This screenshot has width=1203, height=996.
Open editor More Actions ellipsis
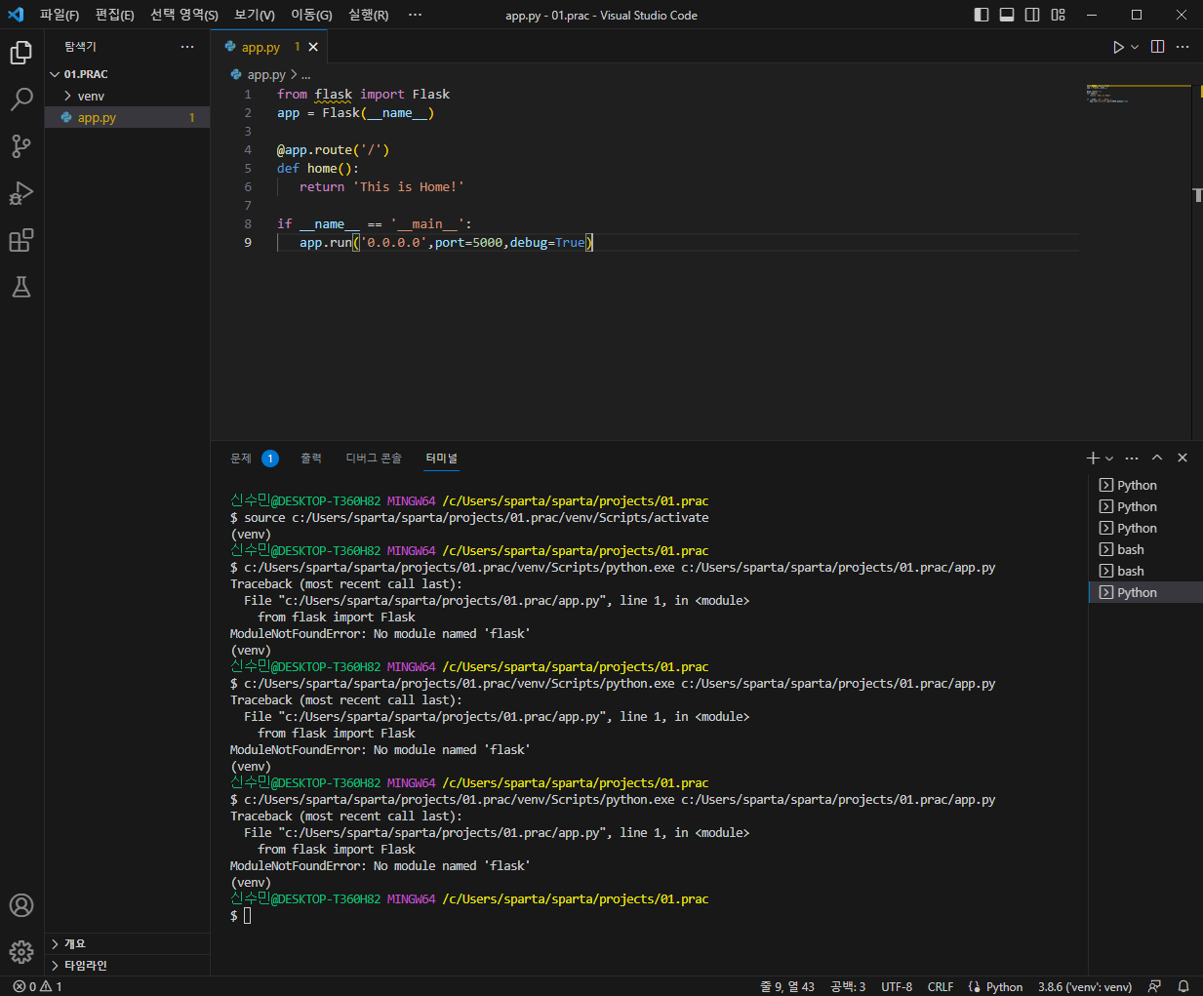click(1183, 47)
